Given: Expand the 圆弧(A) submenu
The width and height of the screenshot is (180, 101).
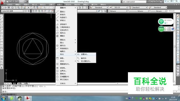Looking at the screenshot, I should [x=66, y=40].
